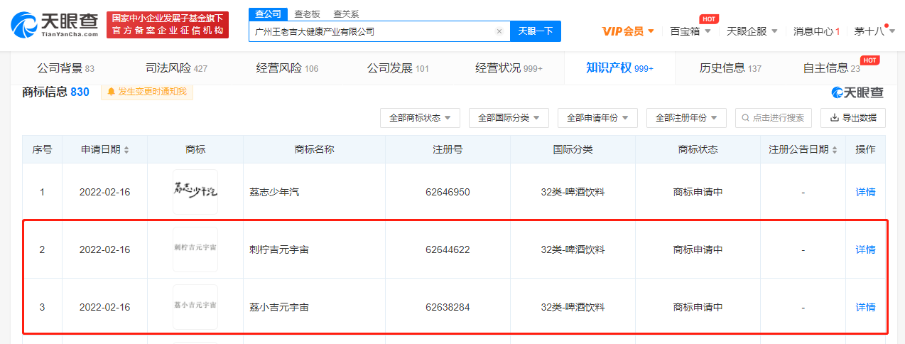The width and height of the screenshot is (905, 344).
Task: Click registration number 62638284
Action: [448, 307]
